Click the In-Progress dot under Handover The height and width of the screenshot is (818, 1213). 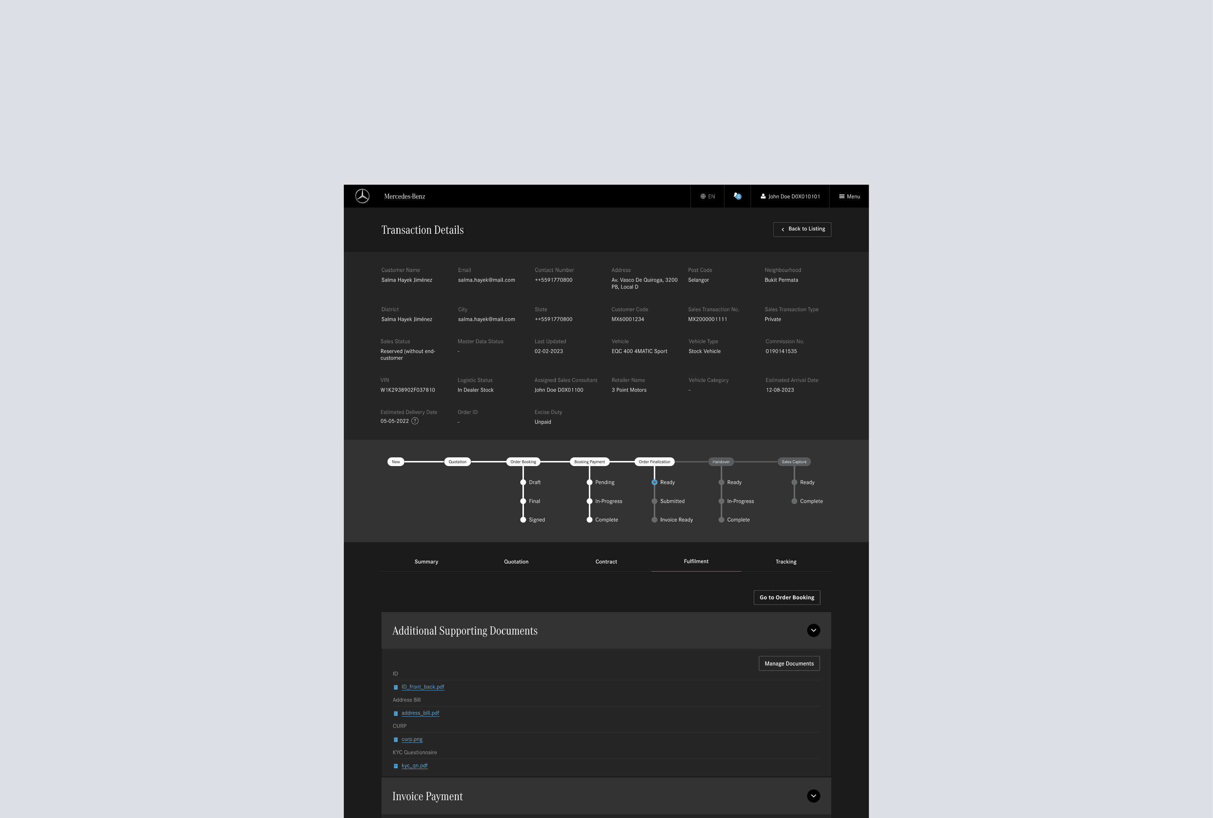coord(721,501)
